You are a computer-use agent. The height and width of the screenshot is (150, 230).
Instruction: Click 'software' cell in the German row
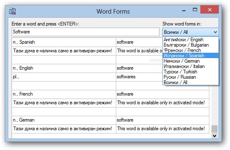coord(163,120)
